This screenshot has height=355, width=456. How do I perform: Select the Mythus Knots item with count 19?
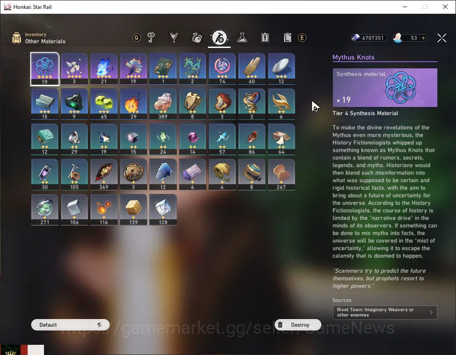click(44, 69)
